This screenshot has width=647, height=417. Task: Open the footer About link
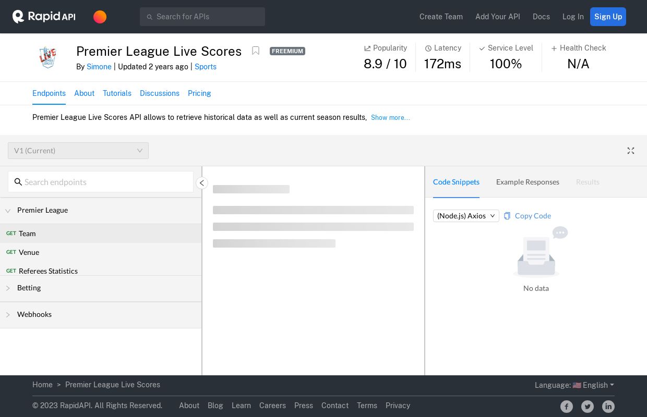(x=189, y=406)
